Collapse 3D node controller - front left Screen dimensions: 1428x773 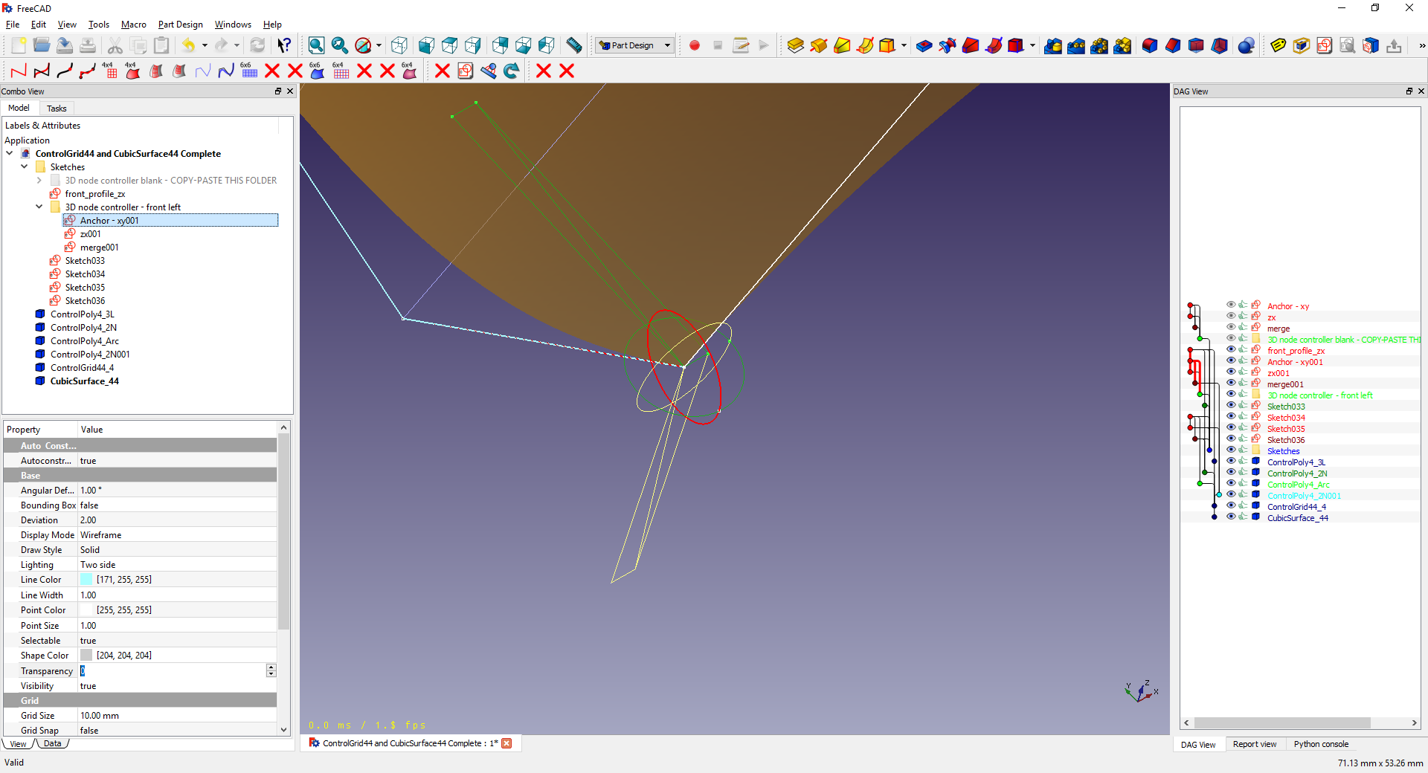[39, 207]
